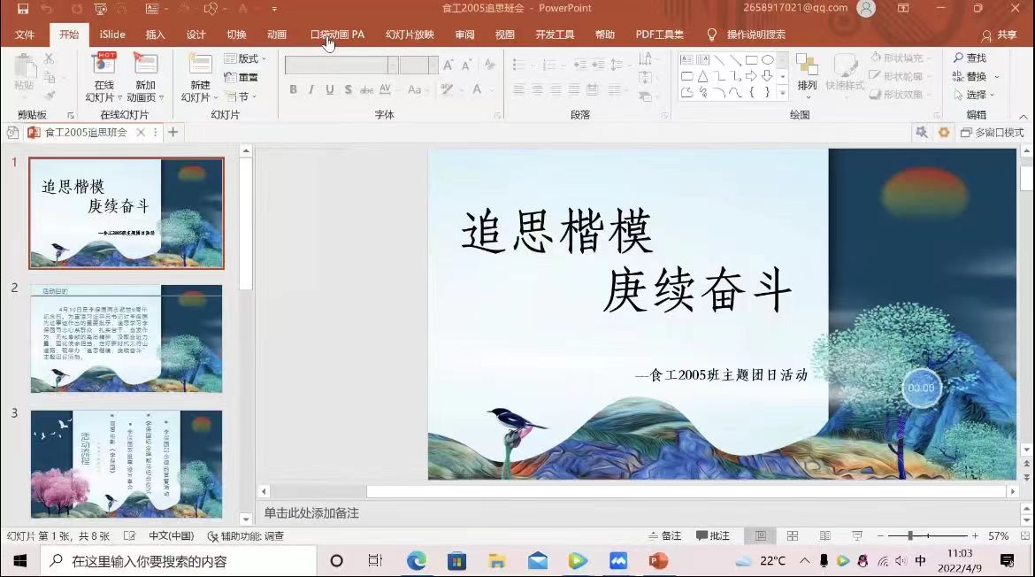Click the zoom out minus button
This screenshot has height=577, width=1035.
[880, 536]
